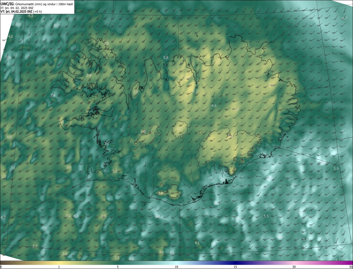Click the 1 tick on the color scale

59,267
